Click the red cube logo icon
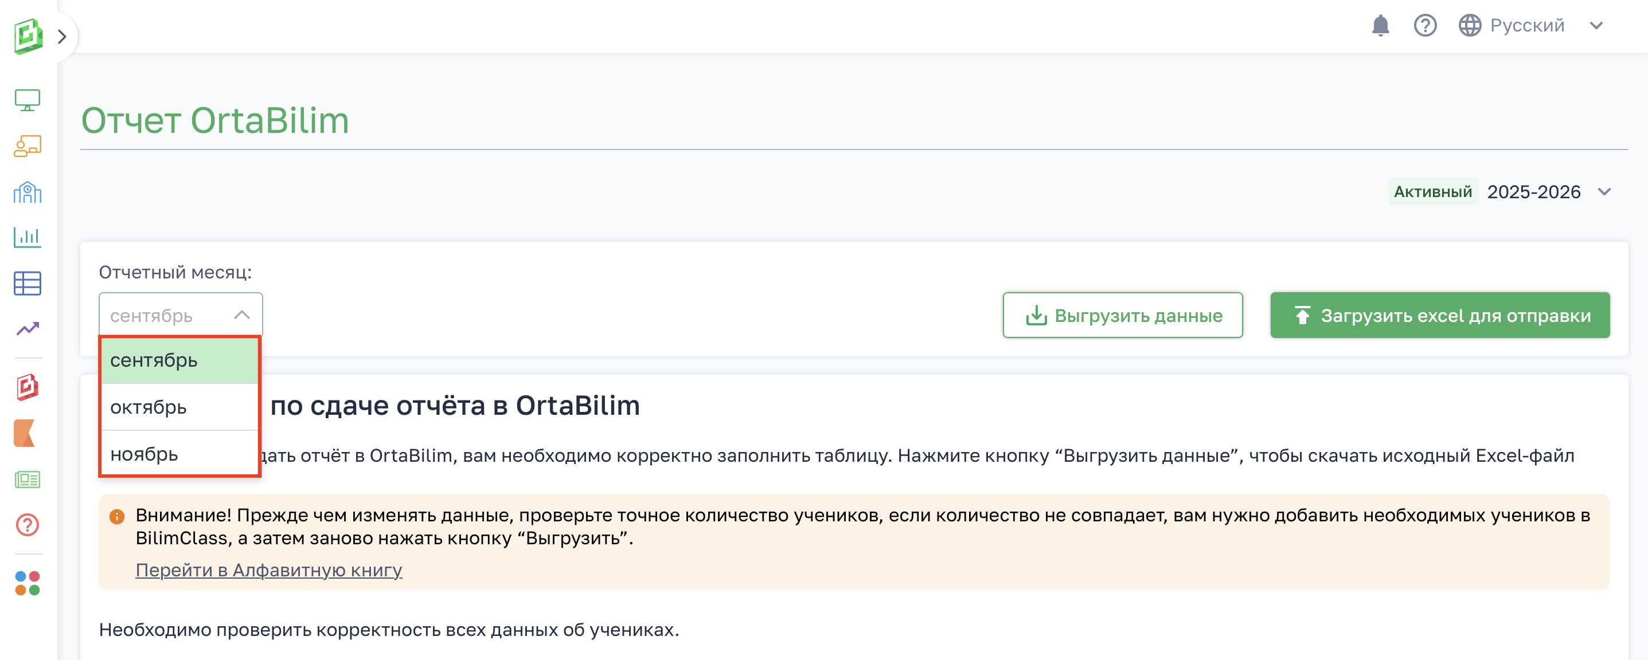1648x660 pixels. tap(28, 387)
